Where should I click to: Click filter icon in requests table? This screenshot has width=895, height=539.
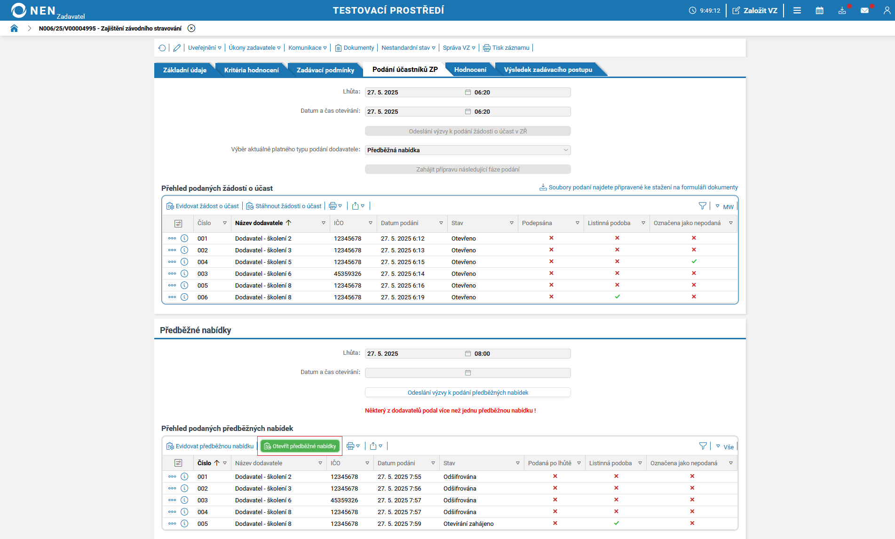click(x=702, y=206)
